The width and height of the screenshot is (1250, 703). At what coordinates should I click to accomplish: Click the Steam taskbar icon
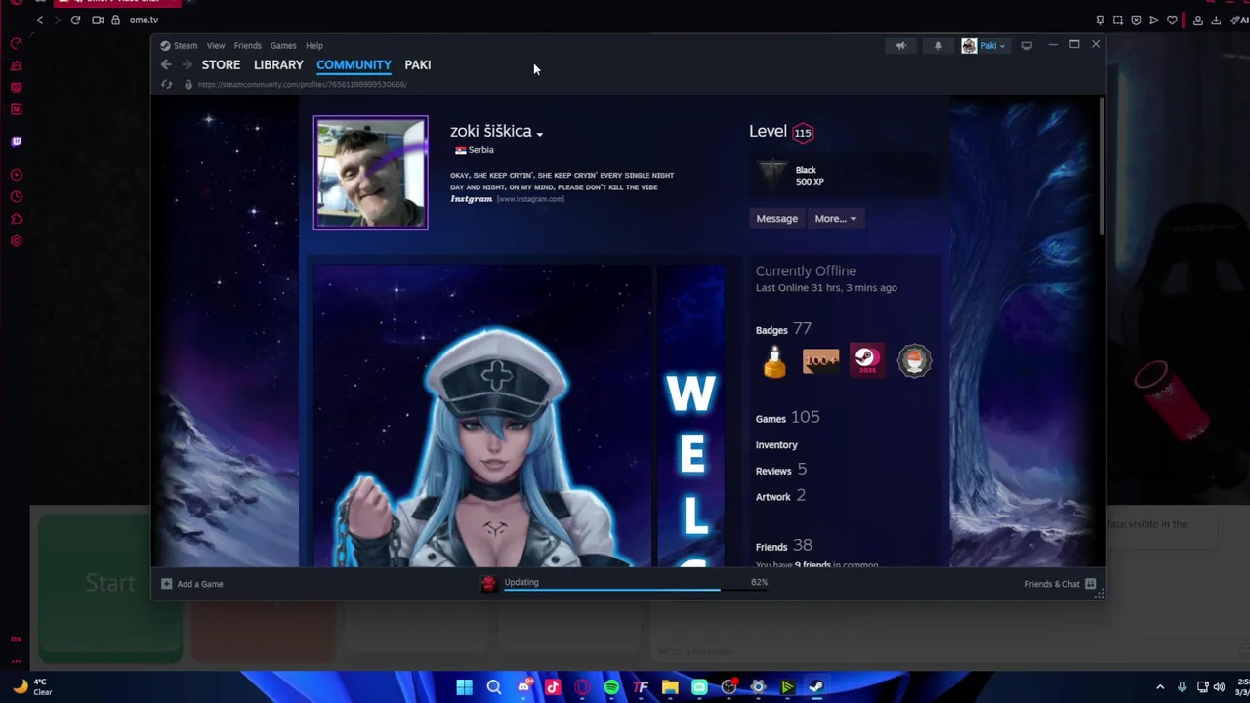(x=816, y=687)
